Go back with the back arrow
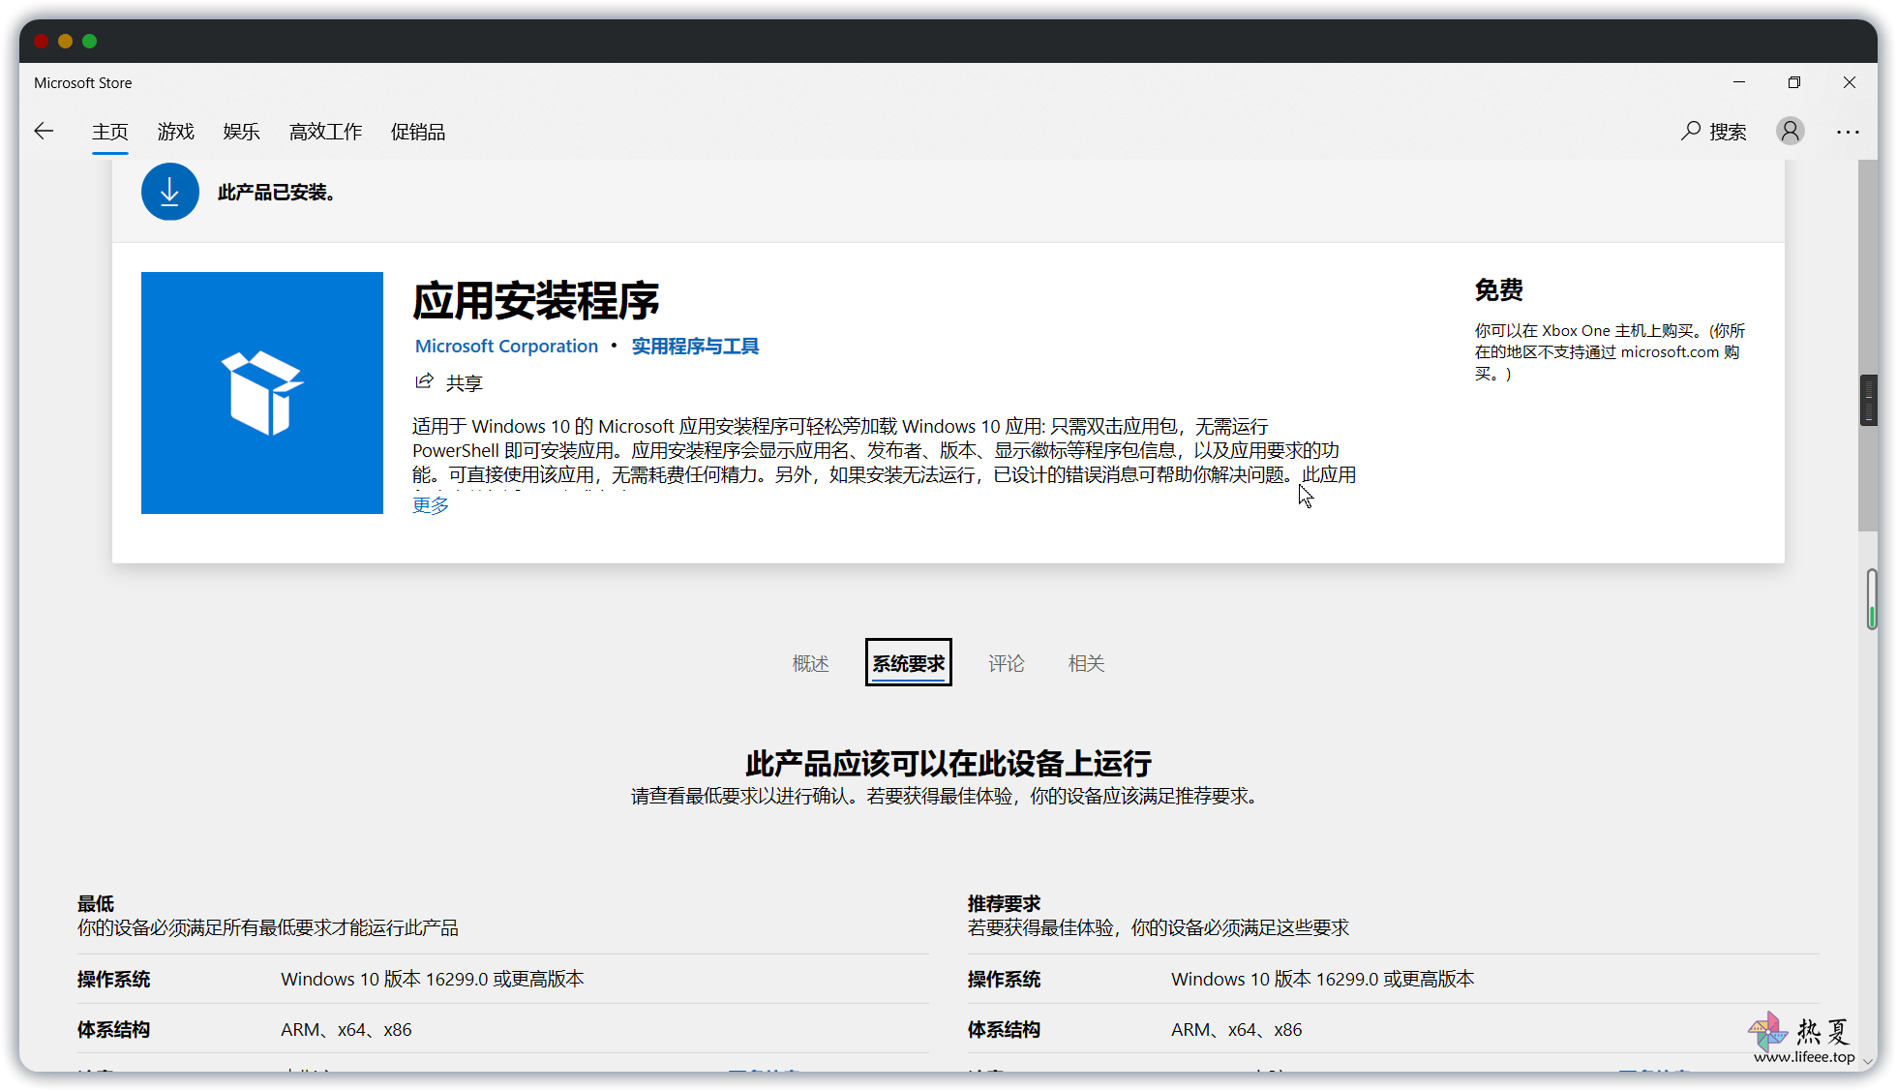The image size is (1897, 1091). [x=44, y=132]
